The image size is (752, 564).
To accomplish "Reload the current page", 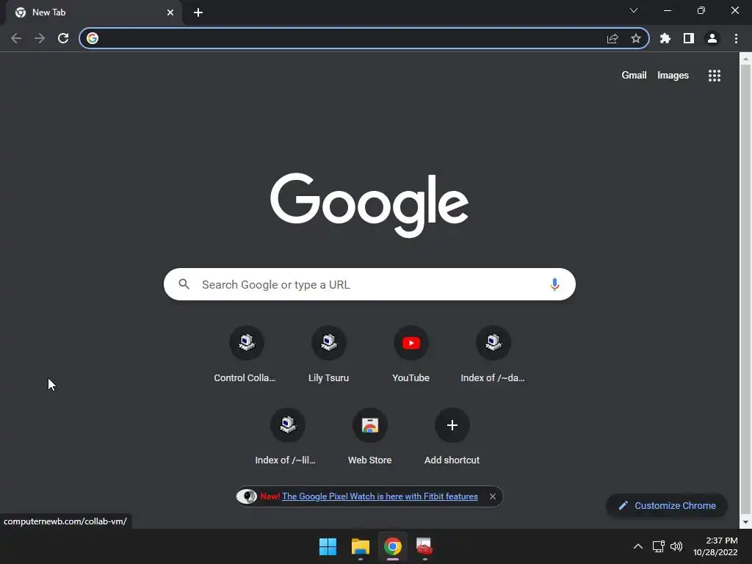I will pyautogui.click(x=63, y=38).
